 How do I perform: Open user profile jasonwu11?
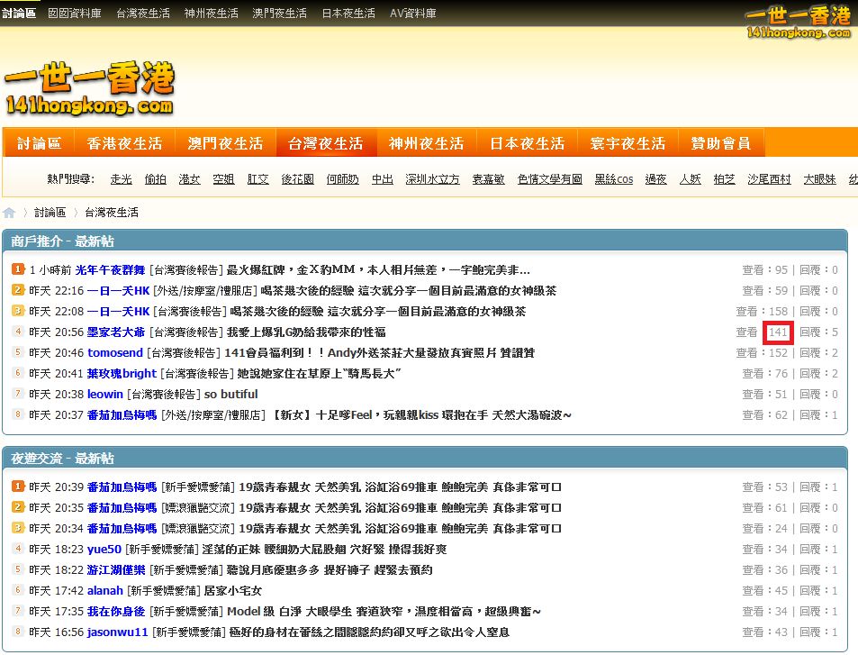click(x=118, y=632)
